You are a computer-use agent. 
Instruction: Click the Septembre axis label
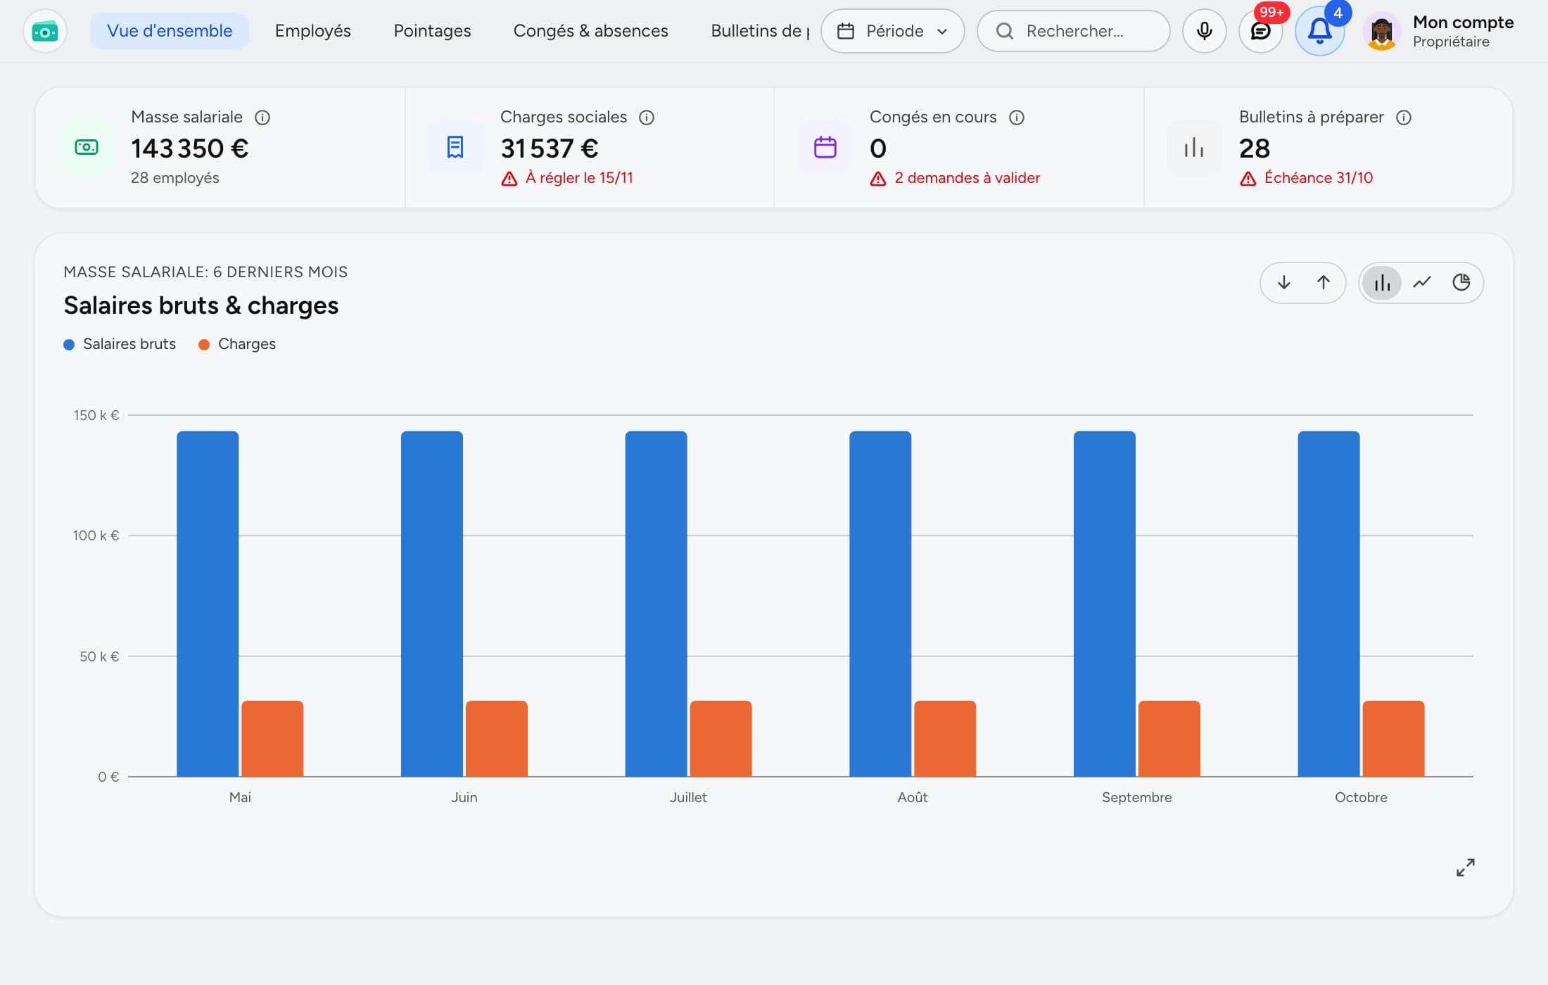pos(1136,797)
